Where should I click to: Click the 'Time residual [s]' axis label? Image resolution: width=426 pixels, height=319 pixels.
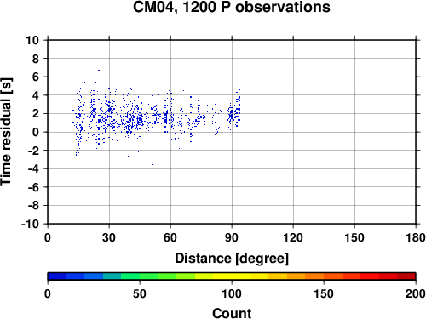point(6,132)
